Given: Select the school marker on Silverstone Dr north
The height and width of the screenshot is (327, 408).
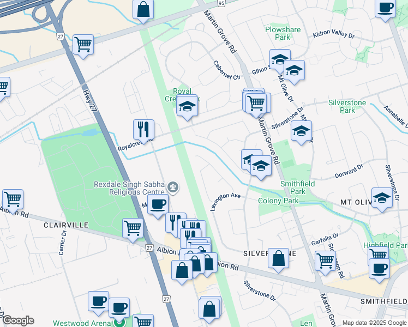Looking at the screenshot, I should [x=301, y=131].
